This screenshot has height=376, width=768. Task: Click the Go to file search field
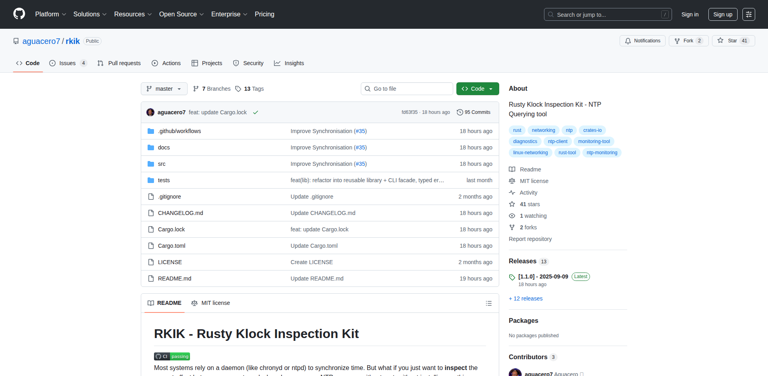coord(407,89)
